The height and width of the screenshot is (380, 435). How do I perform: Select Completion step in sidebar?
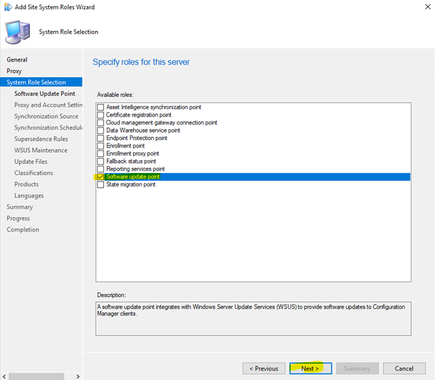pyautogui.click(x=23, y=230)
